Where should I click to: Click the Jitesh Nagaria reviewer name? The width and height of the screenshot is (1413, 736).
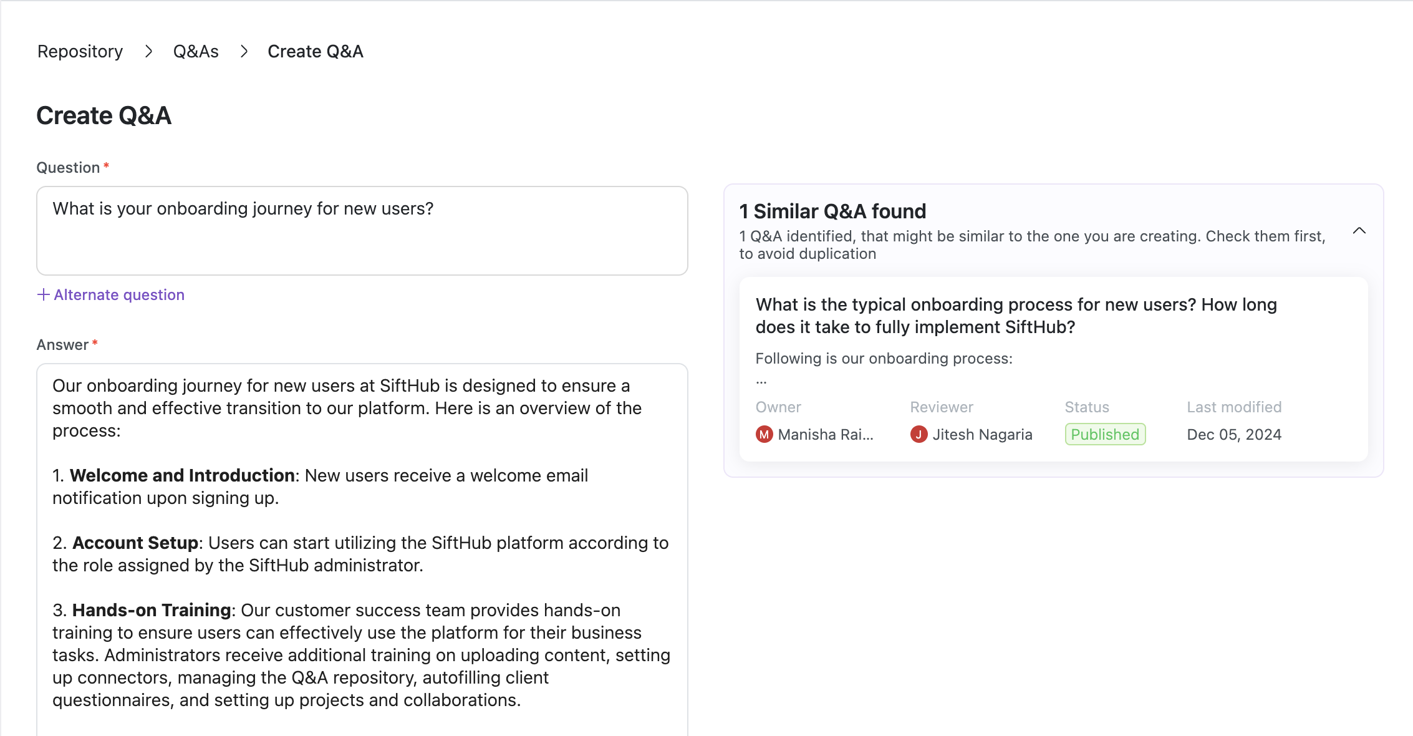point(982,434)
